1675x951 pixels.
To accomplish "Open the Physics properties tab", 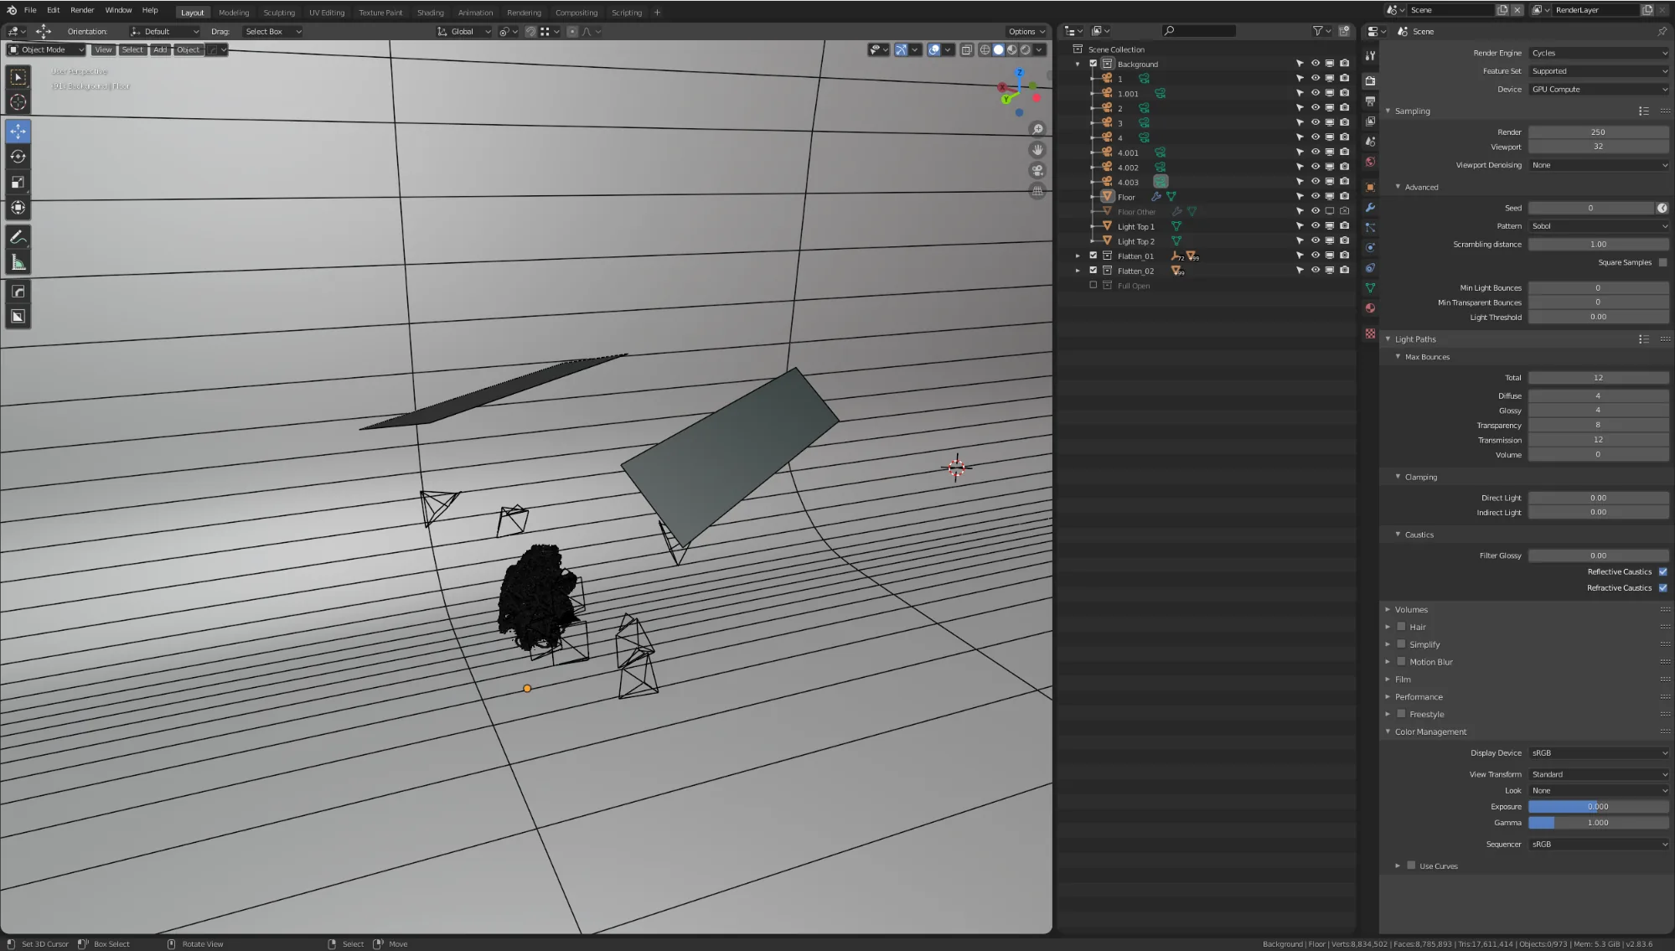I will 1370,247.
